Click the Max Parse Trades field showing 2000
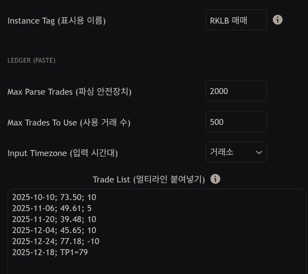This screenshot has height=274, width=308. pos(236,91)
